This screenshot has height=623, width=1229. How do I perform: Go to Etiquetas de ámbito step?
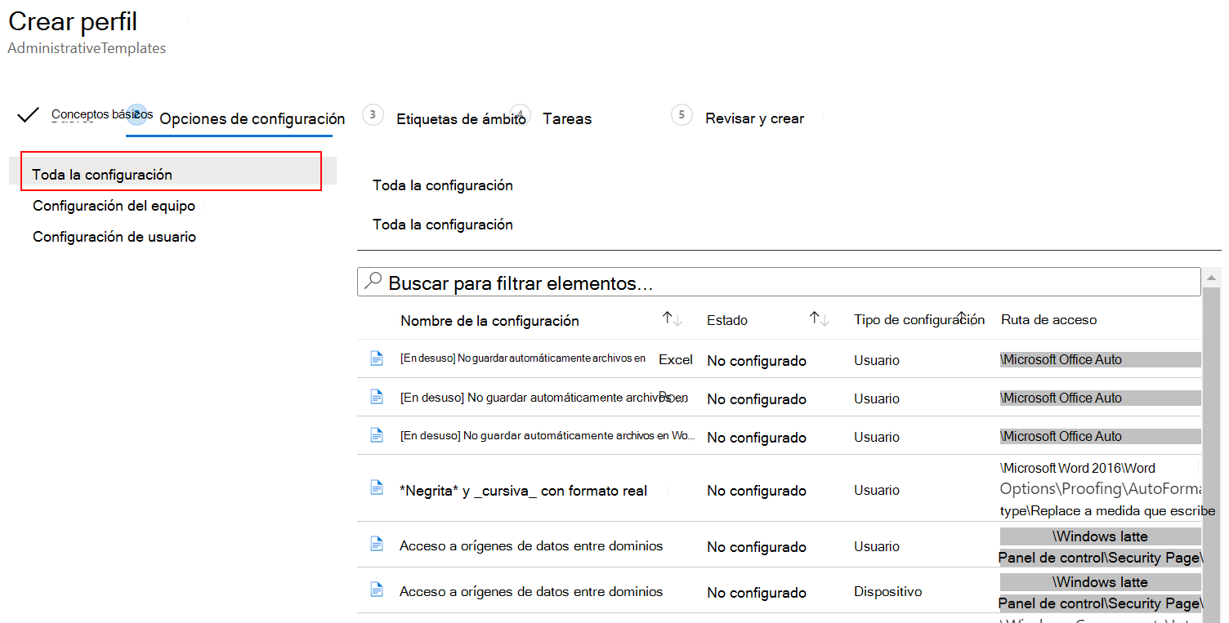pos(461,118)
